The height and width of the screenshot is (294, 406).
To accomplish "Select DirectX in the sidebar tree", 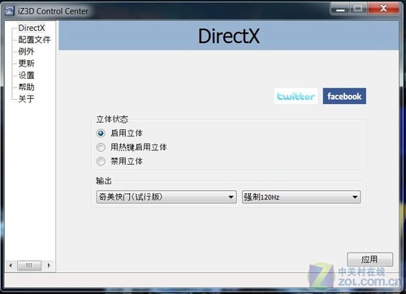I will tap(32, 28).
